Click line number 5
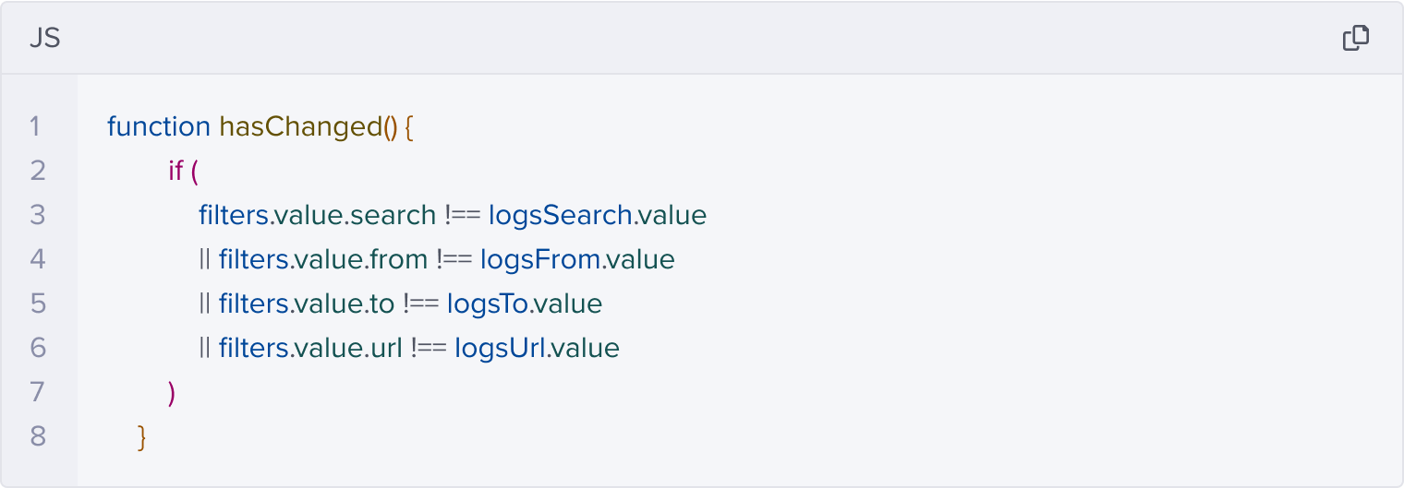Screen dimensions: 1404x488 (38, 304)
